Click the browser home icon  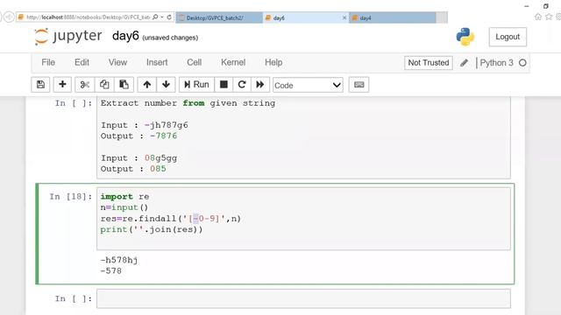click(x=537, y=17)
